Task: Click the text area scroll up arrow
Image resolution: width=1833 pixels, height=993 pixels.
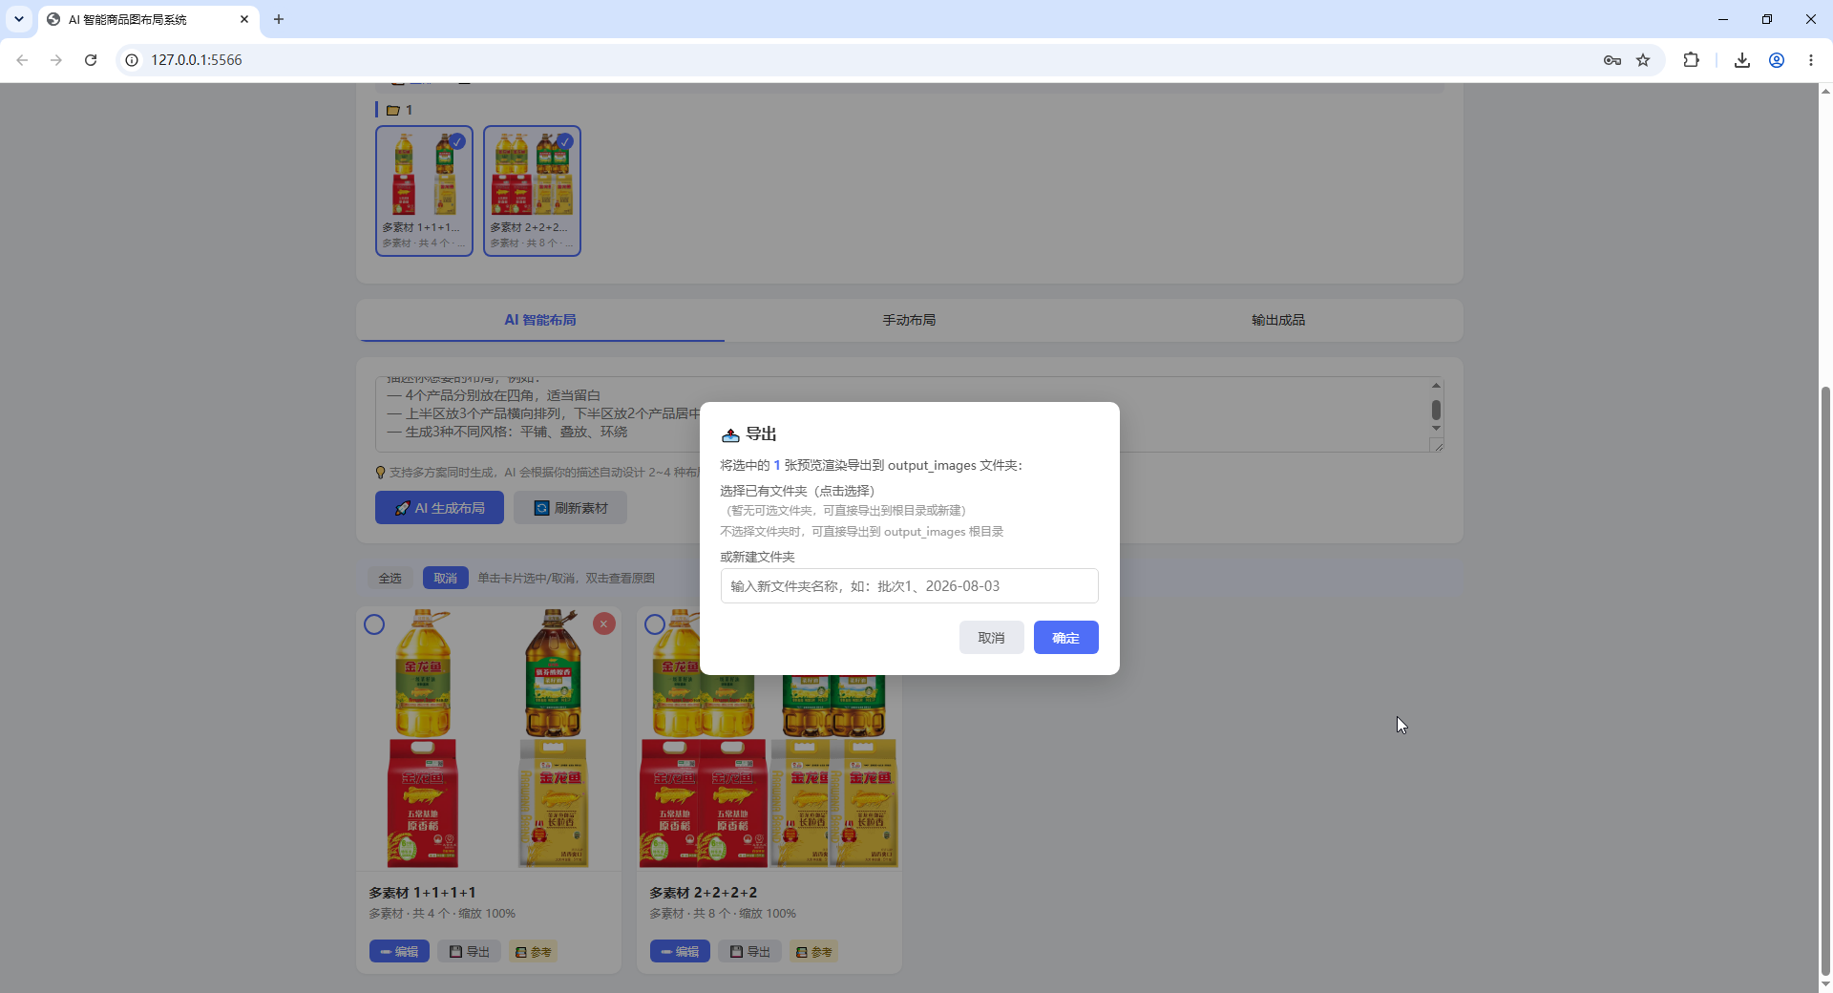Action: click(x=1436, y=385)
